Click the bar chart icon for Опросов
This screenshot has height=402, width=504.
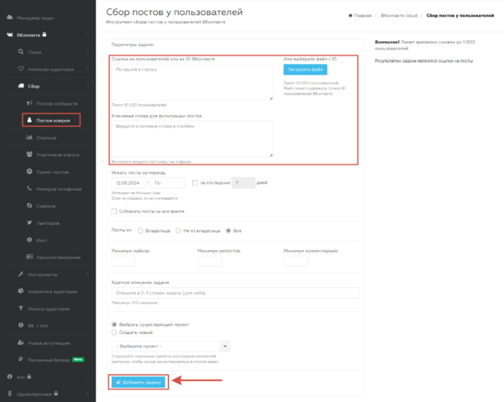[29, 137]
